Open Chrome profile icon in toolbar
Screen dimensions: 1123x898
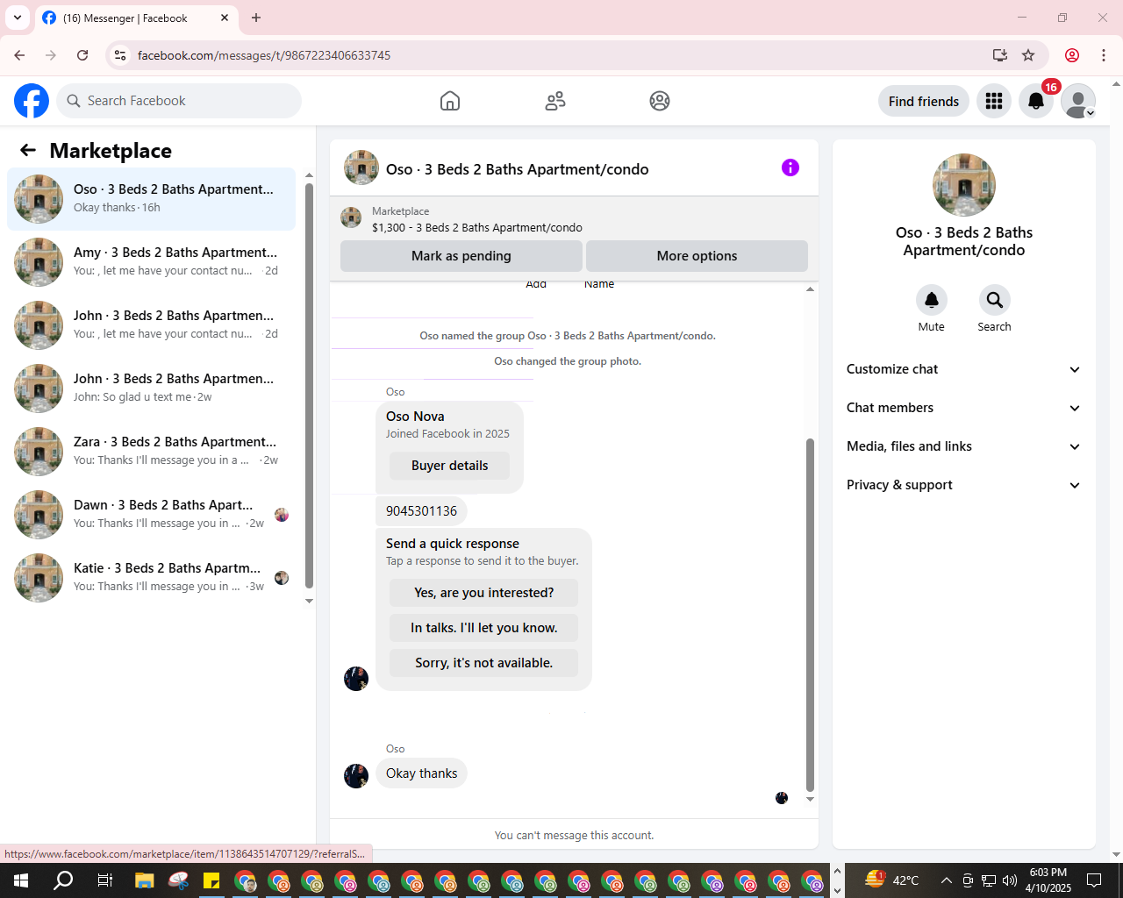click(1072, 55)
